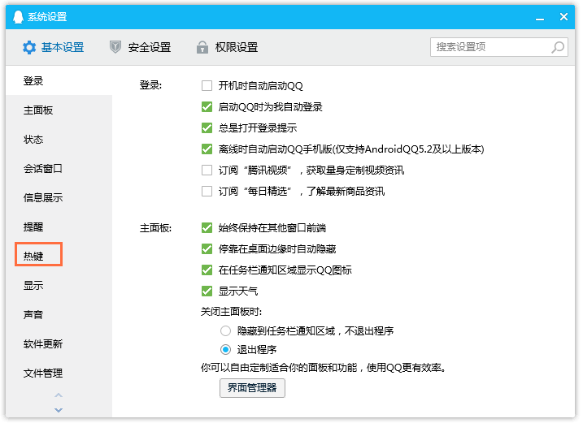Click the sidebar up chevron arrow
The image size is (583, 423).
coord(59,395)
